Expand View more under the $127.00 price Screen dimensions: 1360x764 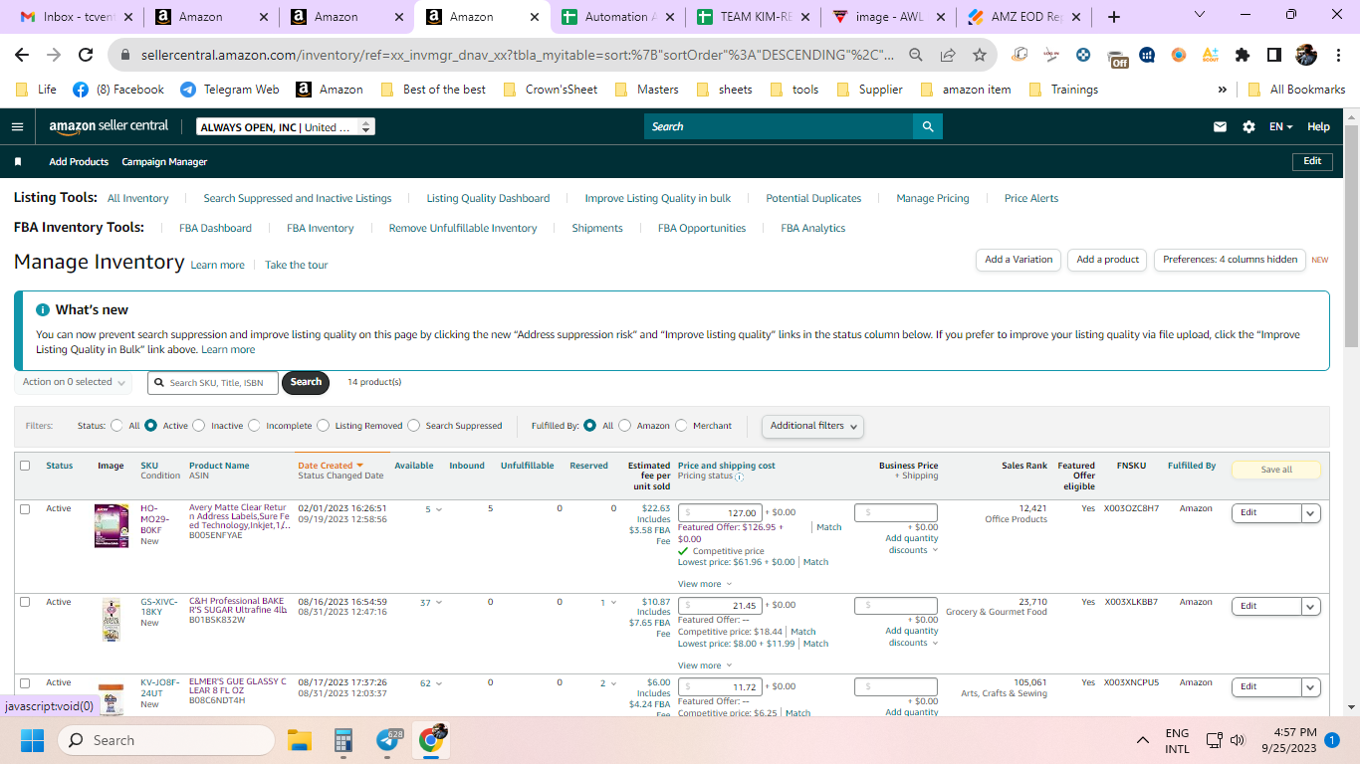(x=704, y=584)
